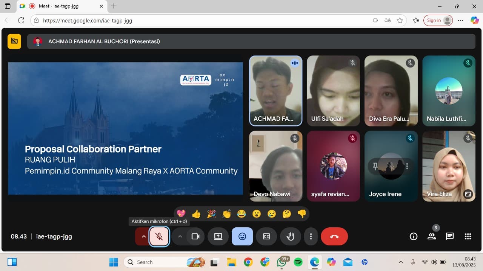Open Spotify from the Windows taskbar
The height and width of the screenshot is (271, 483).
tap(298, 262)
